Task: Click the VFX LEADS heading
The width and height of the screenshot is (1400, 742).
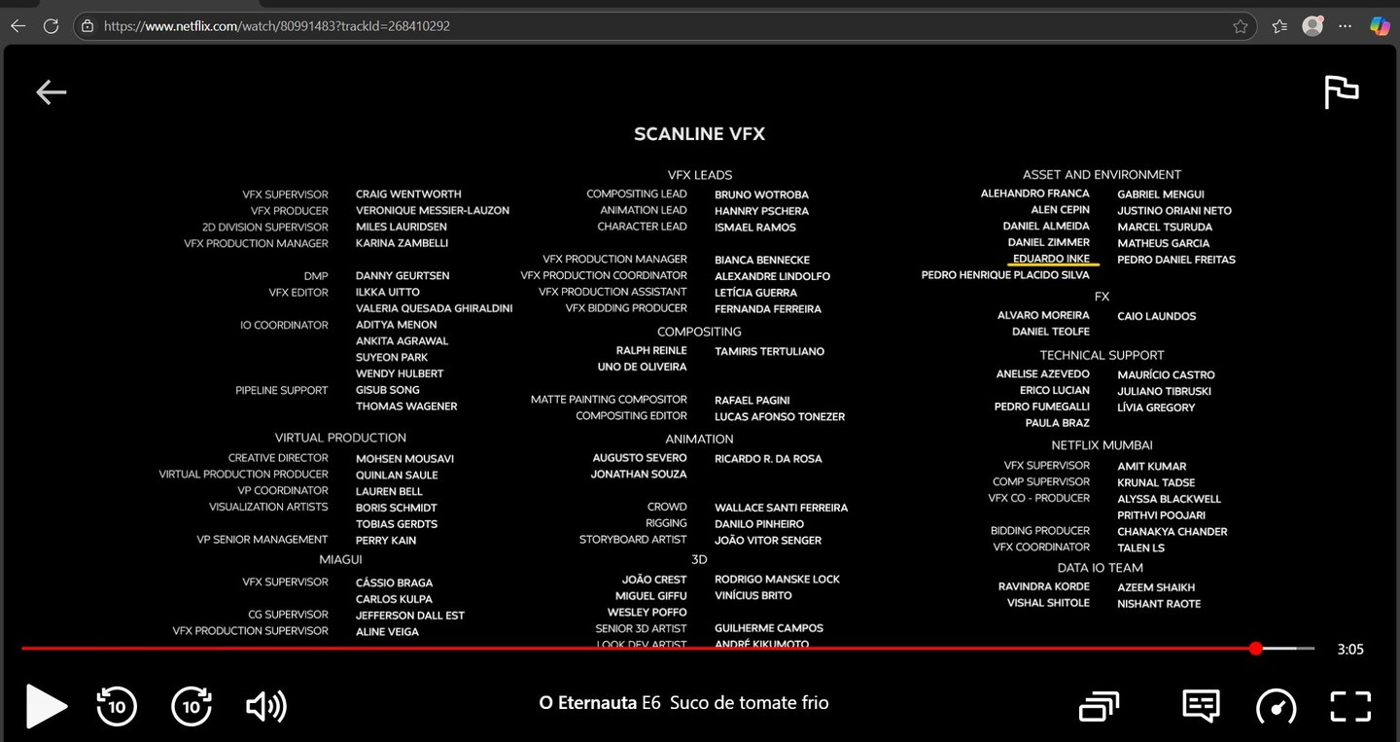Action: 700,175
